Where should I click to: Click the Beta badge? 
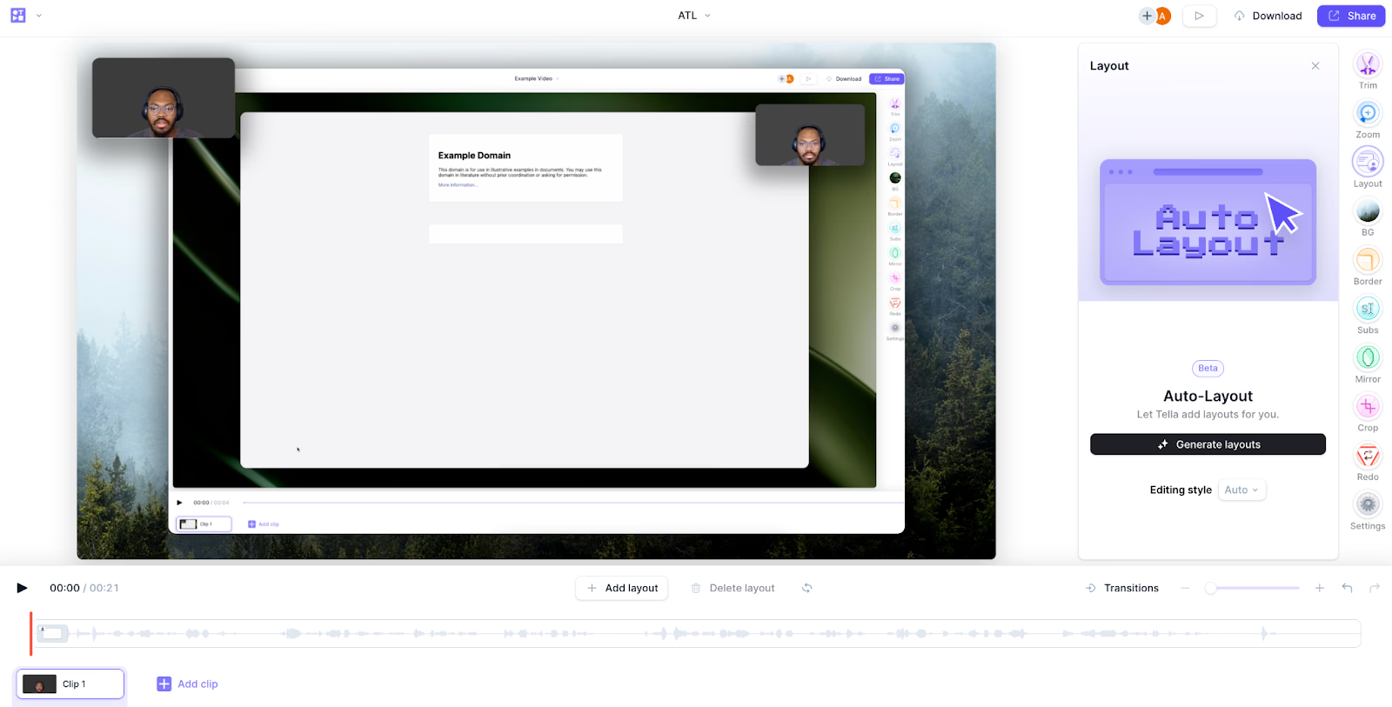[1208, 368]
